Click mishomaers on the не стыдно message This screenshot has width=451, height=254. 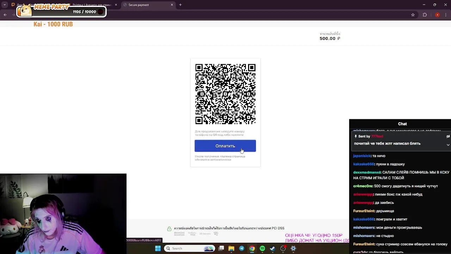click(x=364, y=236)
